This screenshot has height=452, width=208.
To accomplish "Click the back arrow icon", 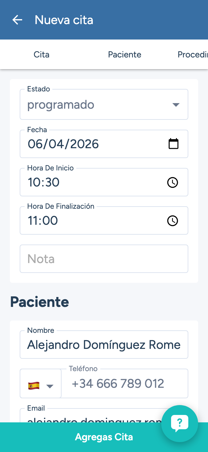I will (x=17, y=20).
